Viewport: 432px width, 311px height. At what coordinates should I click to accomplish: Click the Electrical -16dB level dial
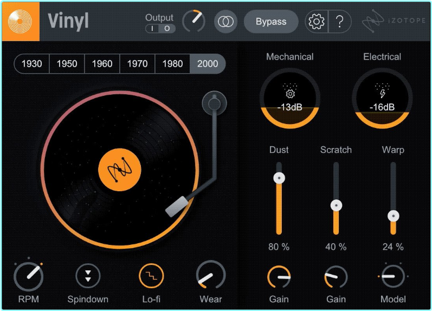(x=382, y=99)
